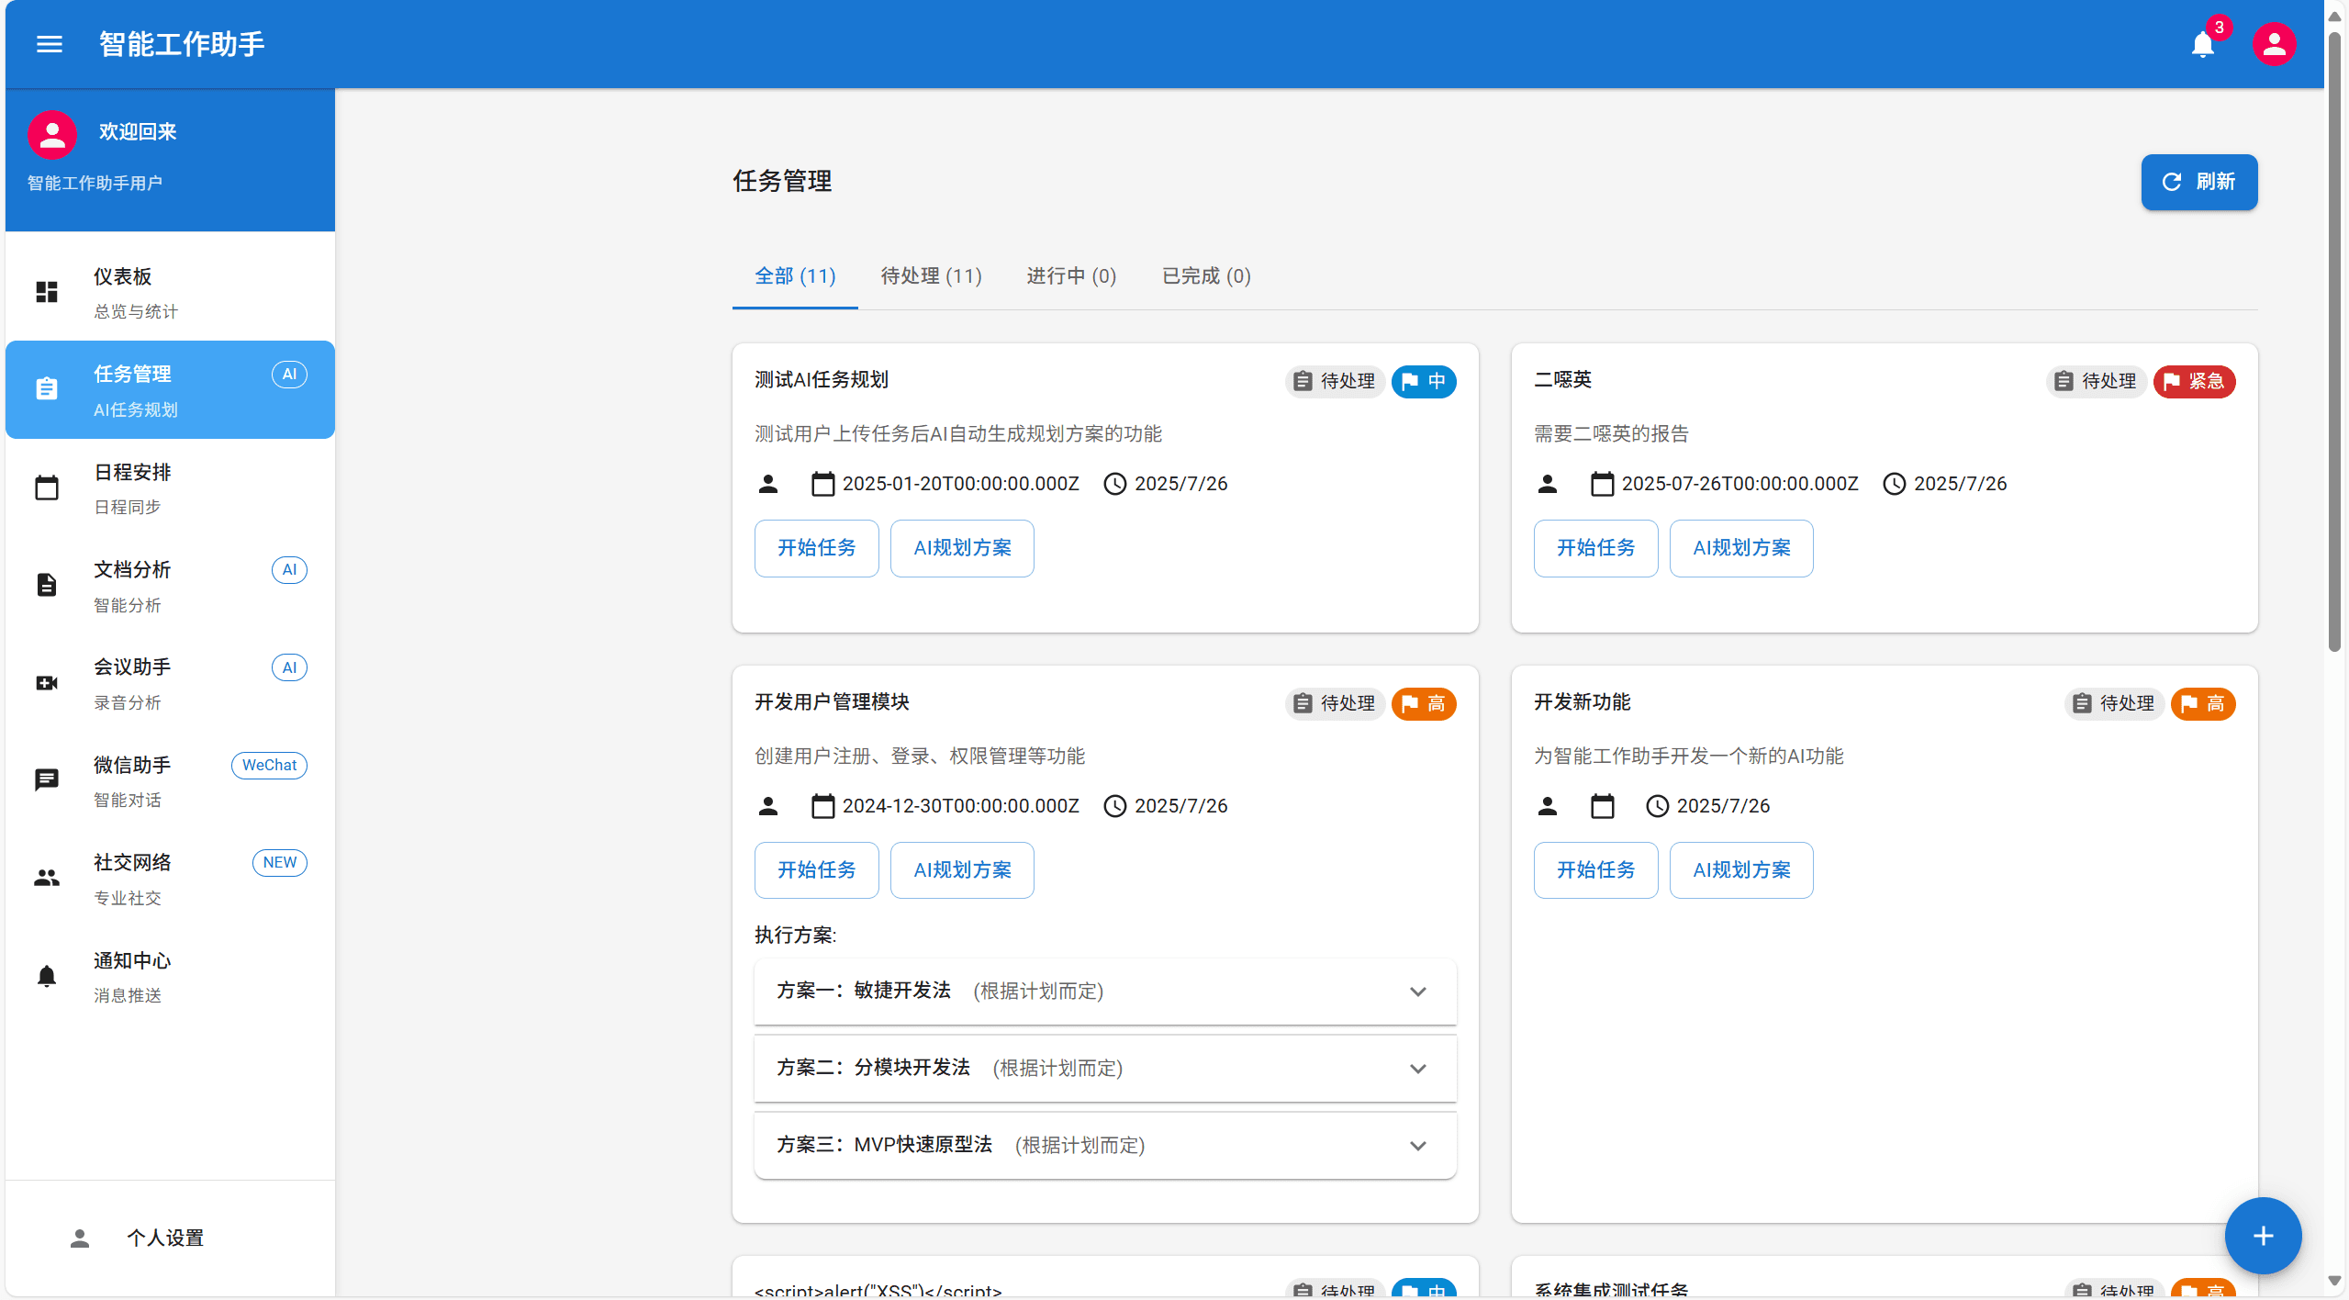Click the scrollbar down arrow

pyautogui.click(x=2335, y=1282)
